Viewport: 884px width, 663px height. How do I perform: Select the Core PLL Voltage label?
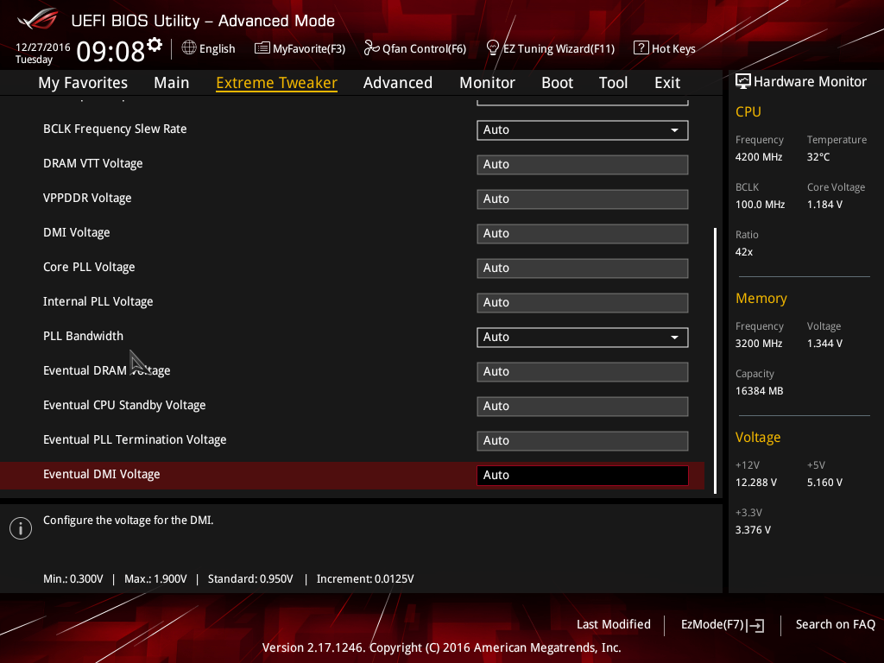click(x=89, y=268)
